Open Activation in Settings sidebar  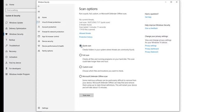pos(13,57)
